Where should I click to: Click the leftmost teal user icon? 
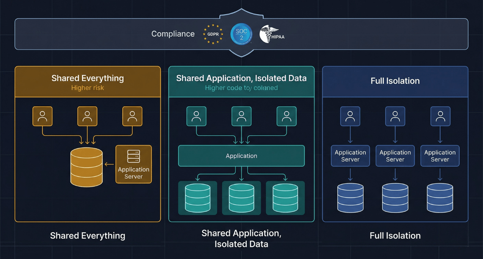[196, 116]
